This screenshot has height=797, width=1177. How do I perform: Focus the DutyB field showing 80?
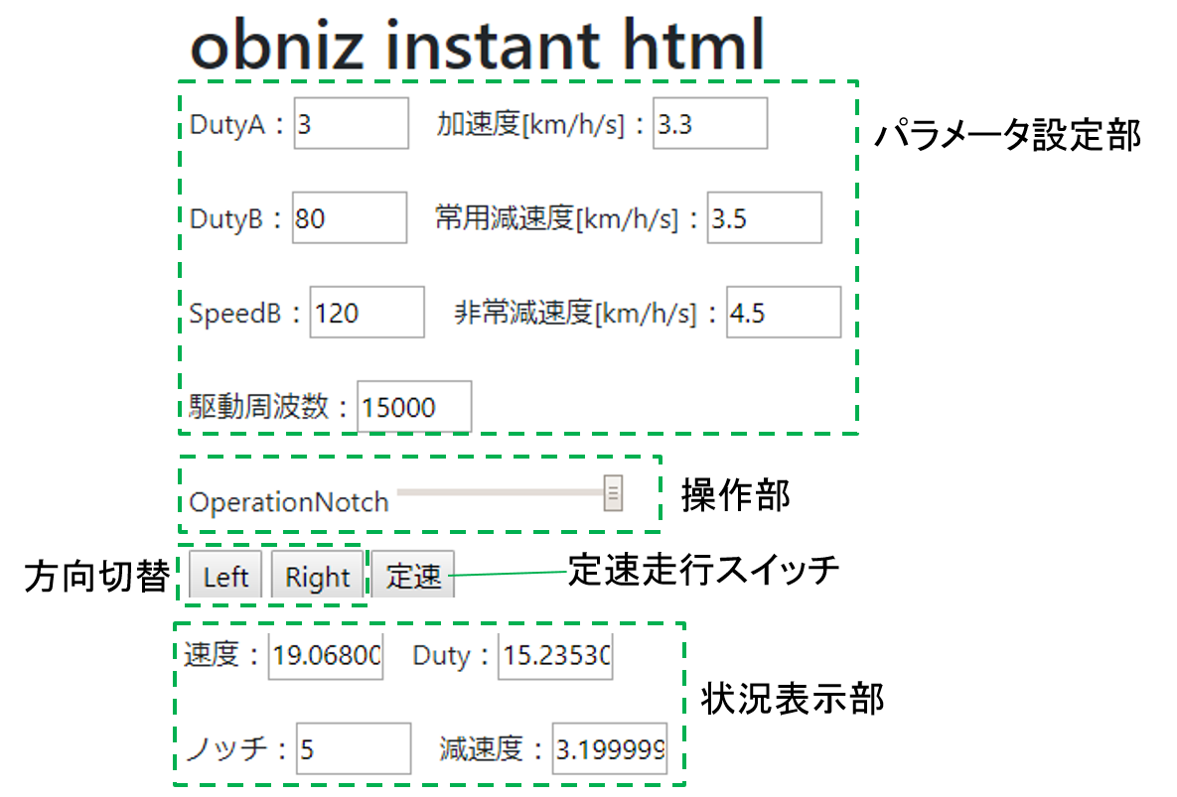(350, 218)
